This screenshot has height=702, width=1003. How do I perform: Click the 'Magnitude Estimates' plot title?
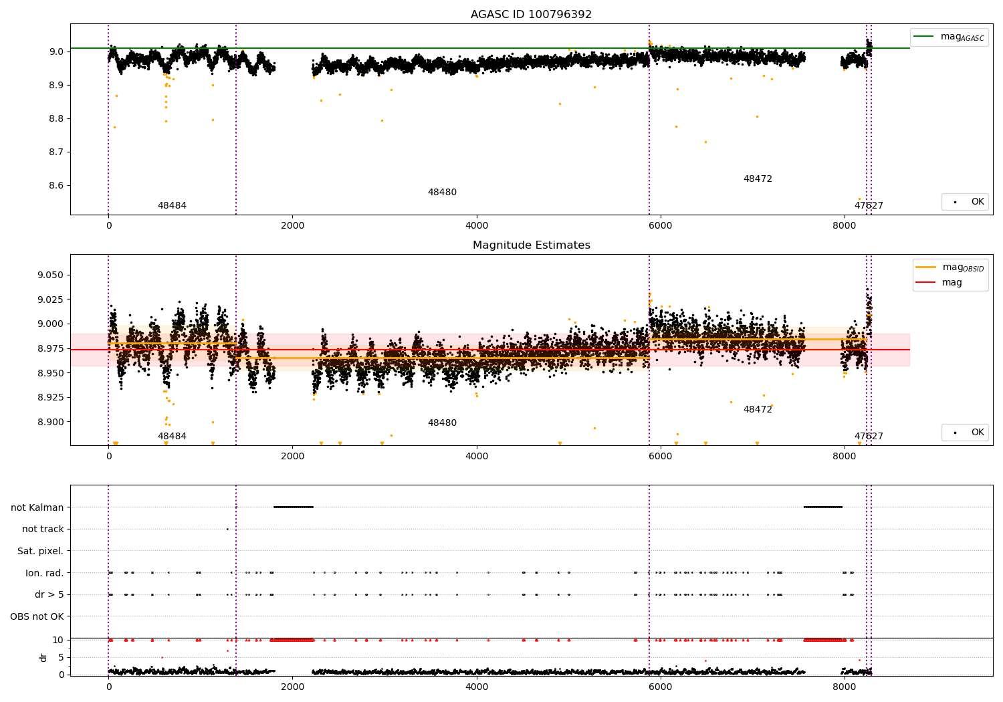[x=532, y=245]
